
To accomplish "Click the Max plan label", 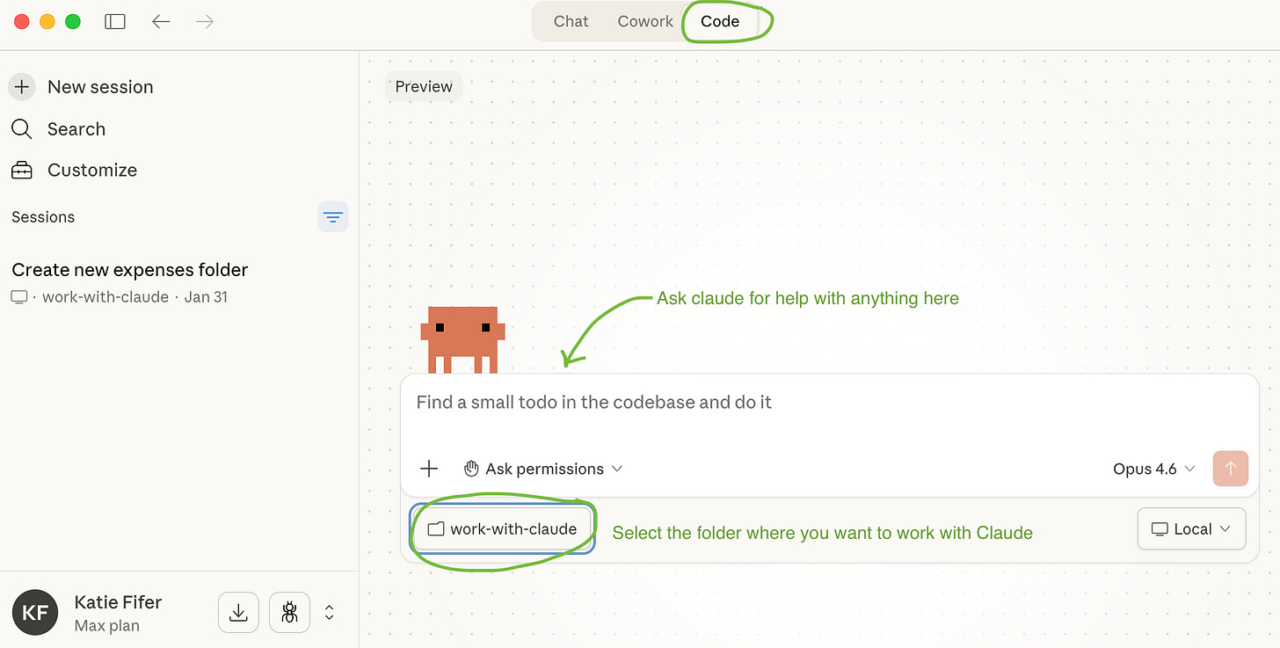I will (107, 626).
